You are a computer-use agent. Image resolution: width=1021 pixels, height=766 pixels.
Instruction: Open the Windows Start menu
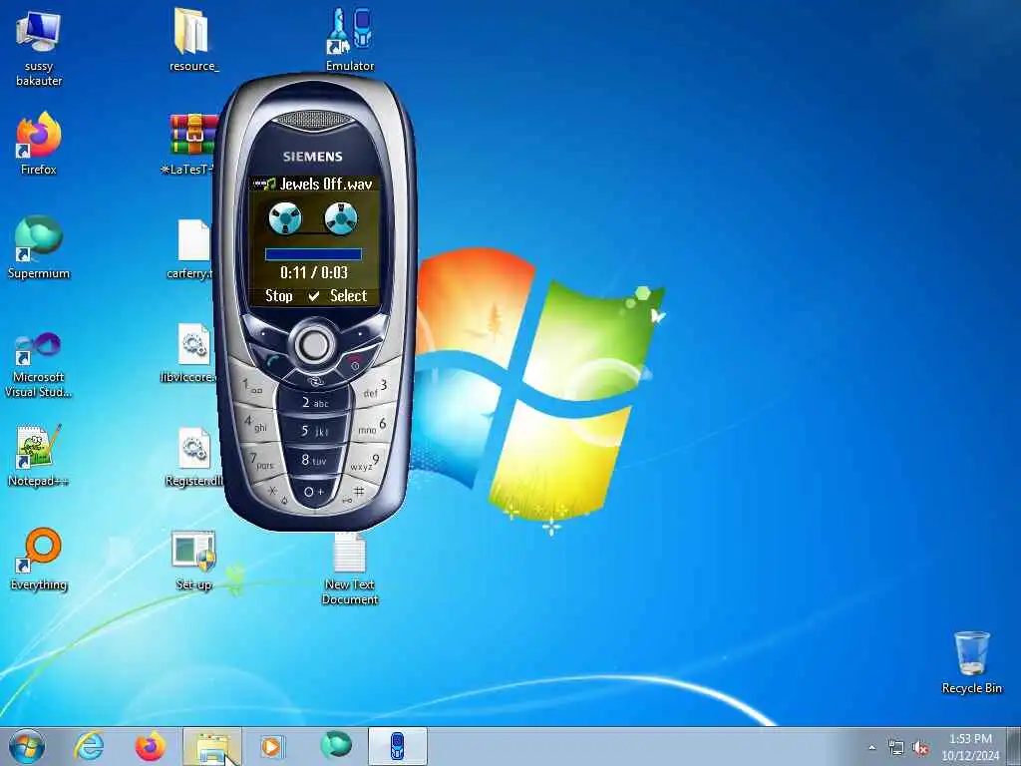[x=27, y=746]
